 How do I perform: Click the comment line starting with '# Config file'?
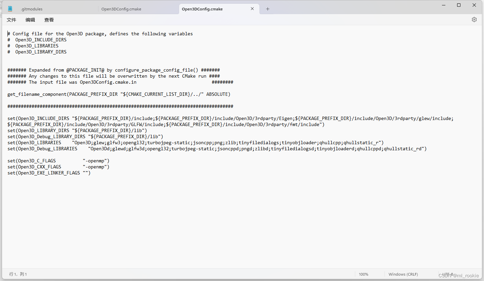[100, 34]
